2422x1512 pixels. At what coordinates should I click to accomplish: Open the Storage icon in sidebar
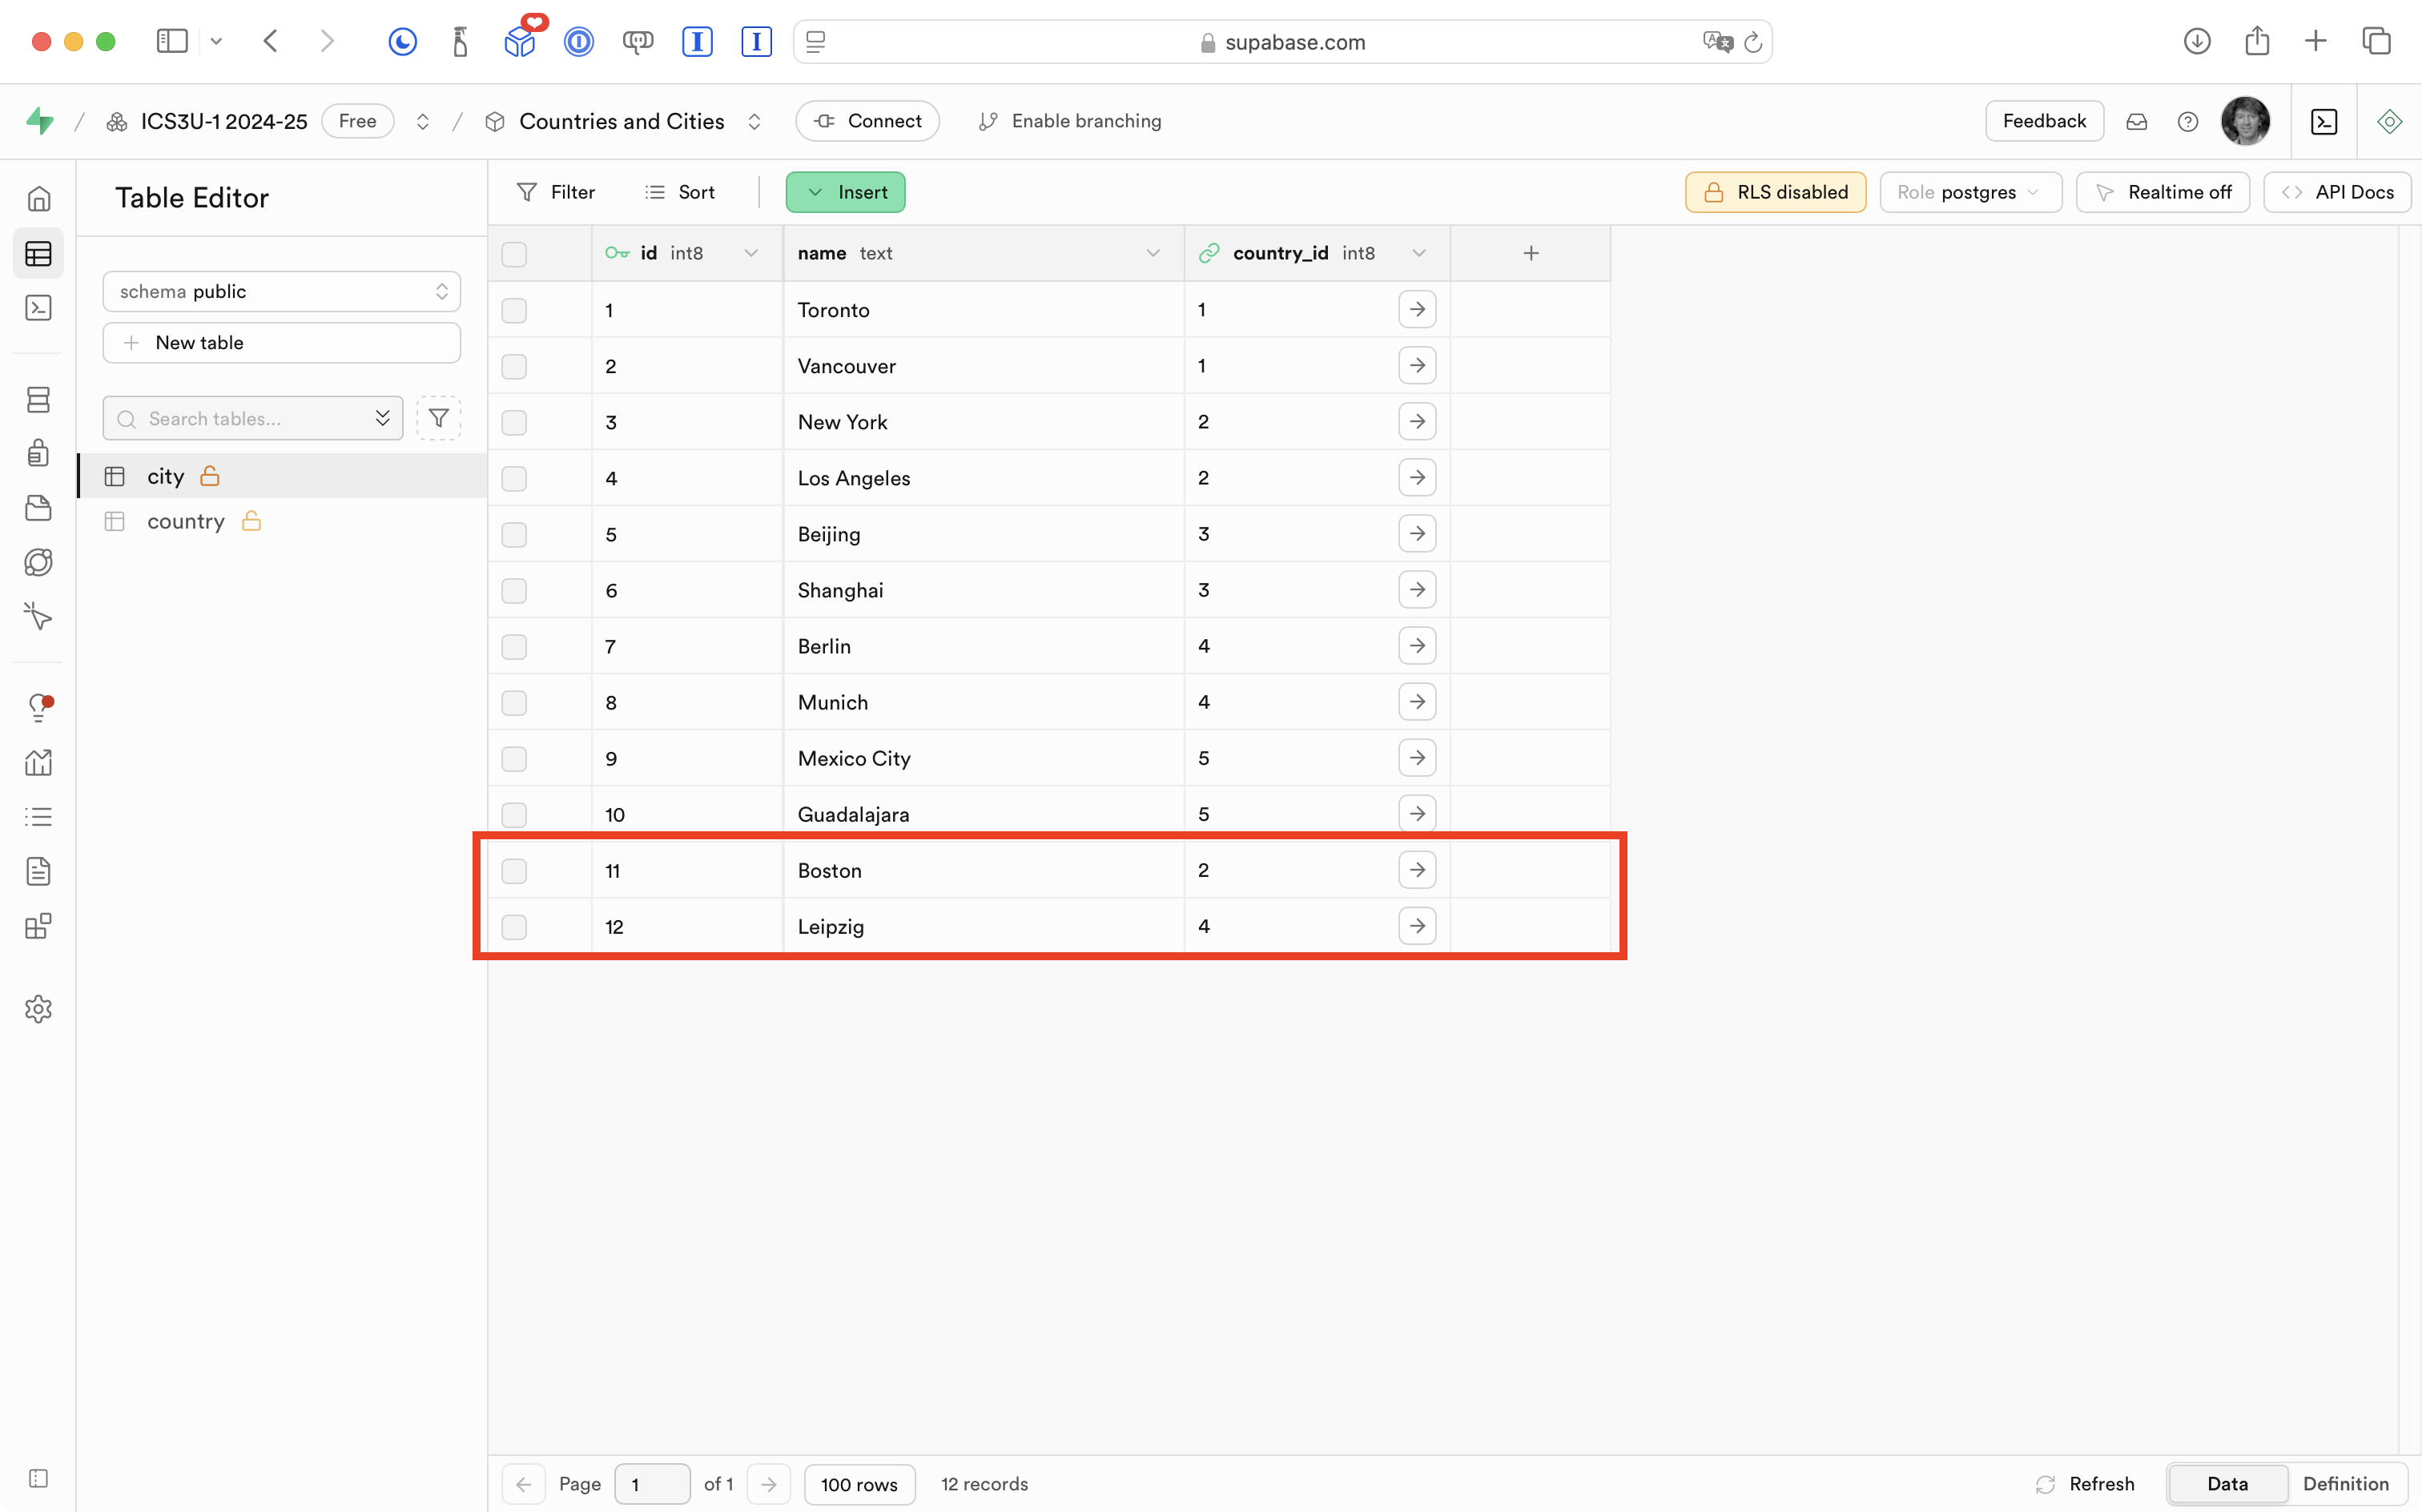(38, 508)
